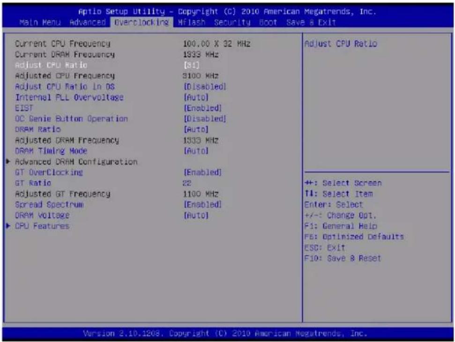Expand Advanced DRAM Configuration submenu arrow
Screen dimensions: 455x342
[x=8, y=161]
